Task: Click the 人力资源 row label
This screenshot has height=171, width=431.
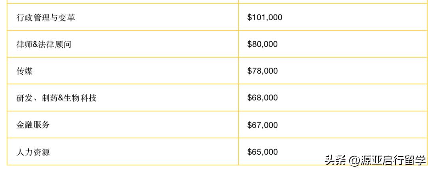Action: pyautogui.click(x=33, y=152)
